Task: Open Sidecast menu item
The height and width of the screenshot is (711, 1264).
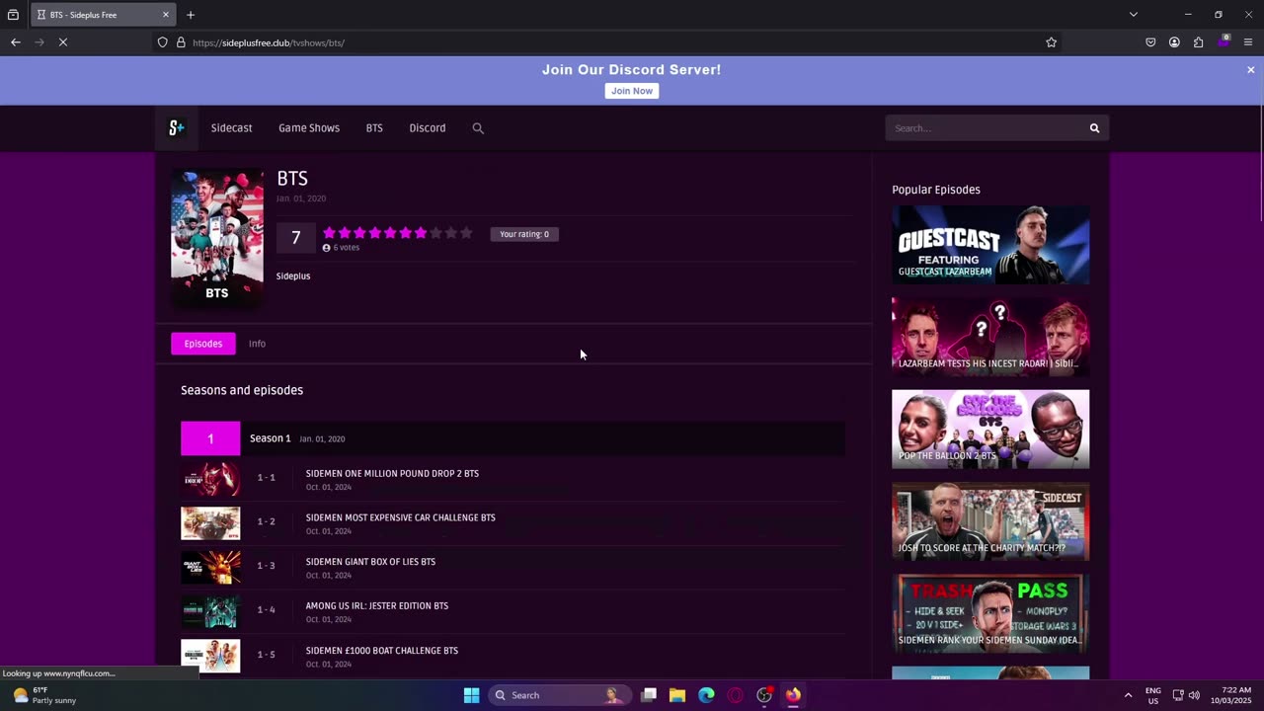Action: coord(231,128)
